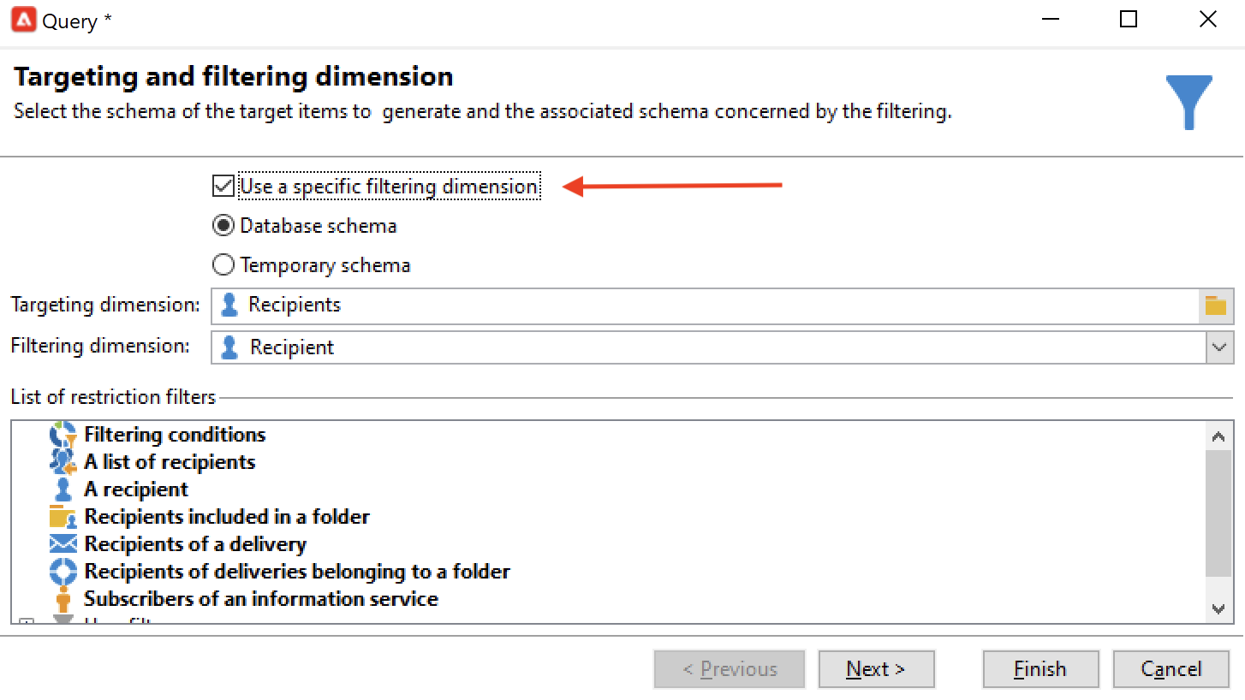Select the Filtering conditions icon
This screenshot has width=1245, height=700.
[63, 435]
